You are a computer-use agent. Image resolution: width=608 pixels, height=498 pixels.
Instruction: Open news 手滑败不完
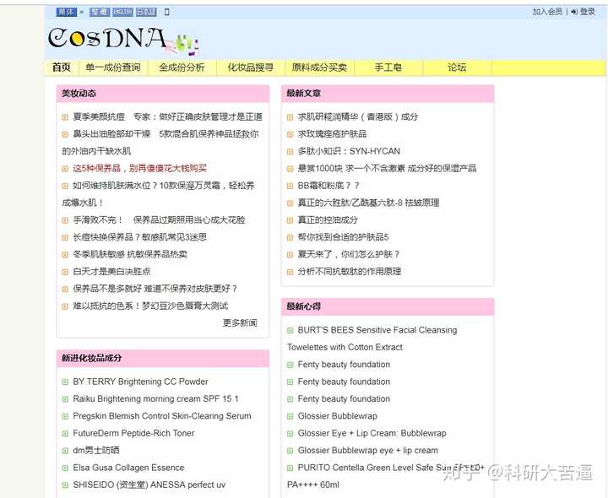159,220
